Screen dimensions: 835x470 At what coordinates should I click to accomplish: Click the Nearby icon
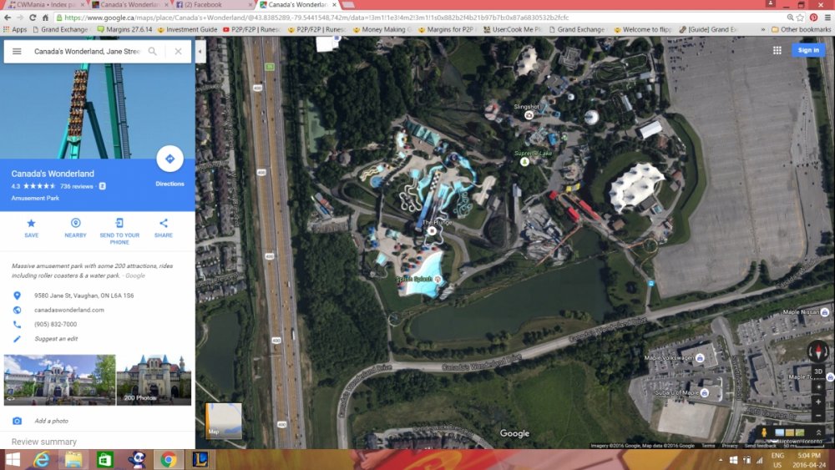click(x=76, y=223)
